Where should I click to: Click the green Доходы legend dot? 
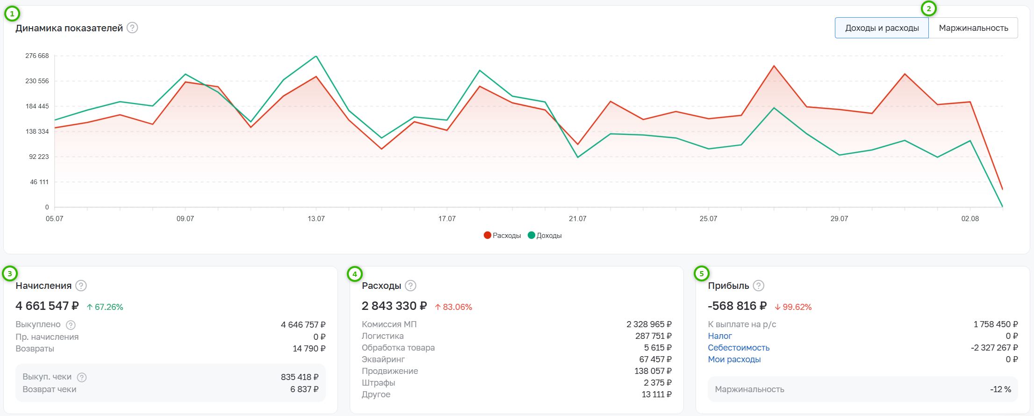tap(531, 235)
